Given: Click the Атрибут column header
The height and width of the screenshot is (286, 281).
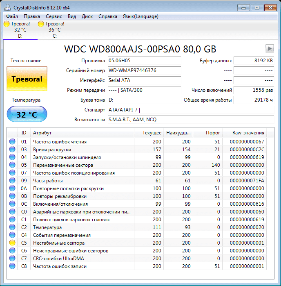Looking at the screenshot, I should pyautogui.click(x=82, y=133).
